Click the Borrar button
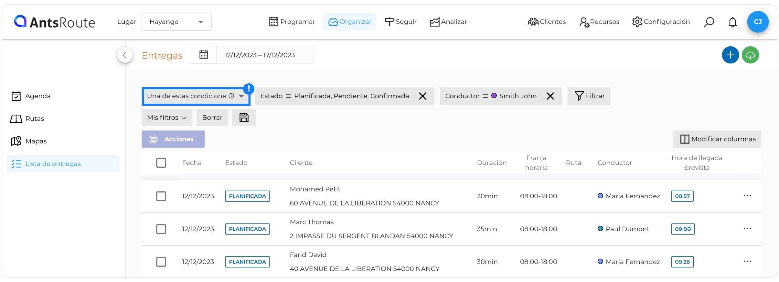The image size is (779, 282). [212, 118]
